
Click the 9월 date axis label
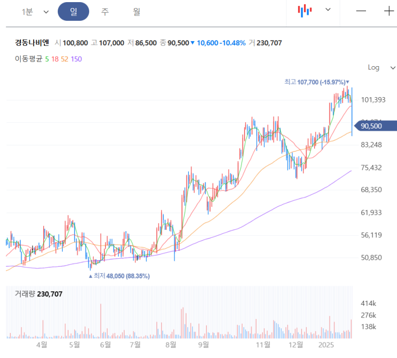click(204, 345)
